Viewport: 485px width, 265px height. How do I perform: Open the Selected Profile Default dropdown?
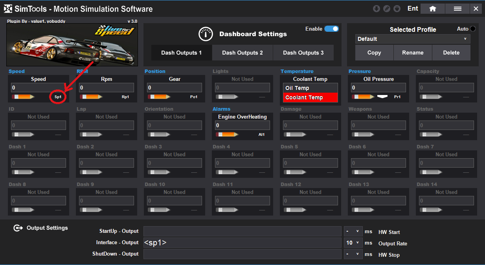[413, 39]
